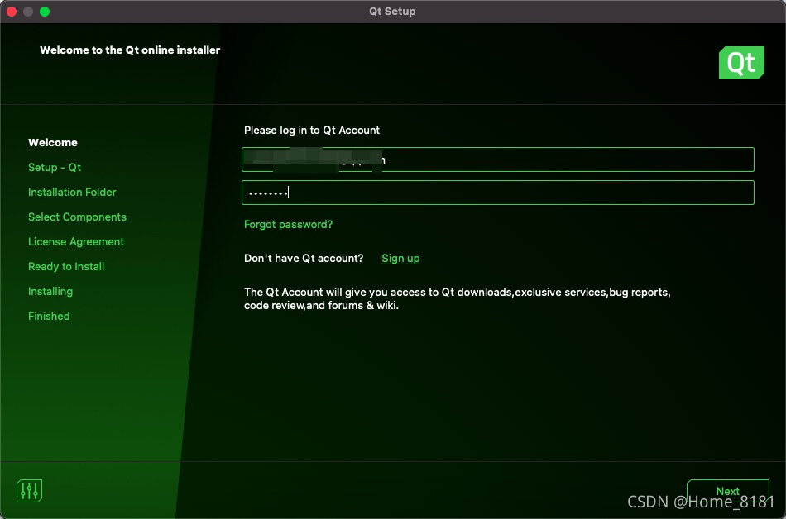Open installer settings sliders icon
The width and height of the screenshot is (786, 519).
(29, 490)
